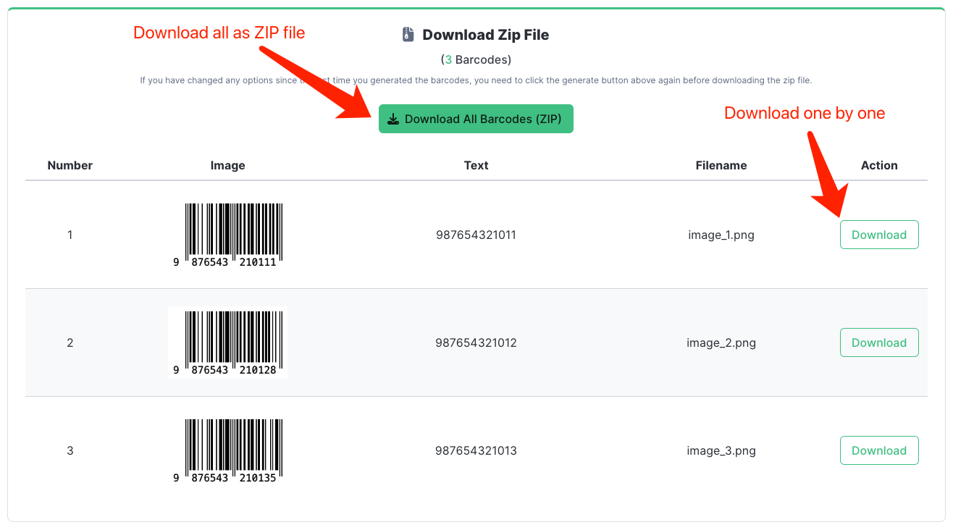This screenshot has height=530, width=953.
Task: Select the Image column header
Action: click(227, 165)
